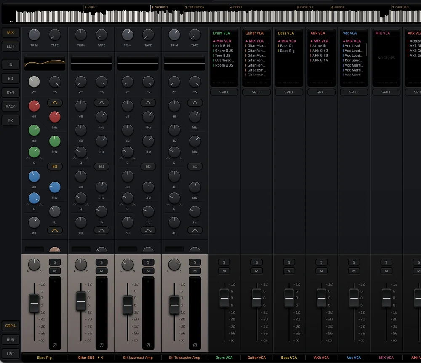
Task: Solo the Drum VCA
Action: click(224, 262)
